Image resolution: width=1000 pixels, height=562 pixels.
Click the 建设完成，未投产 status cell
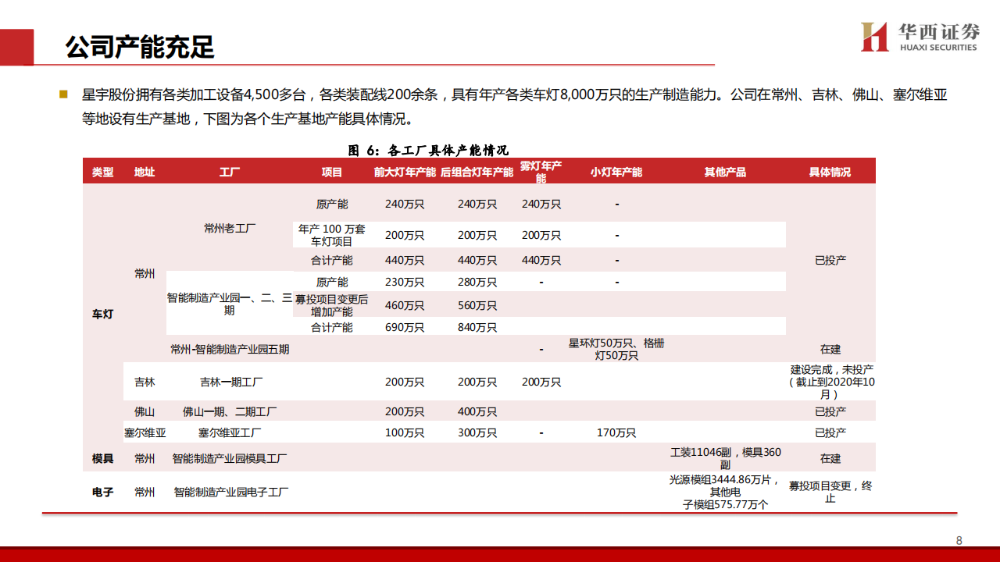click(x=830, y=382)
